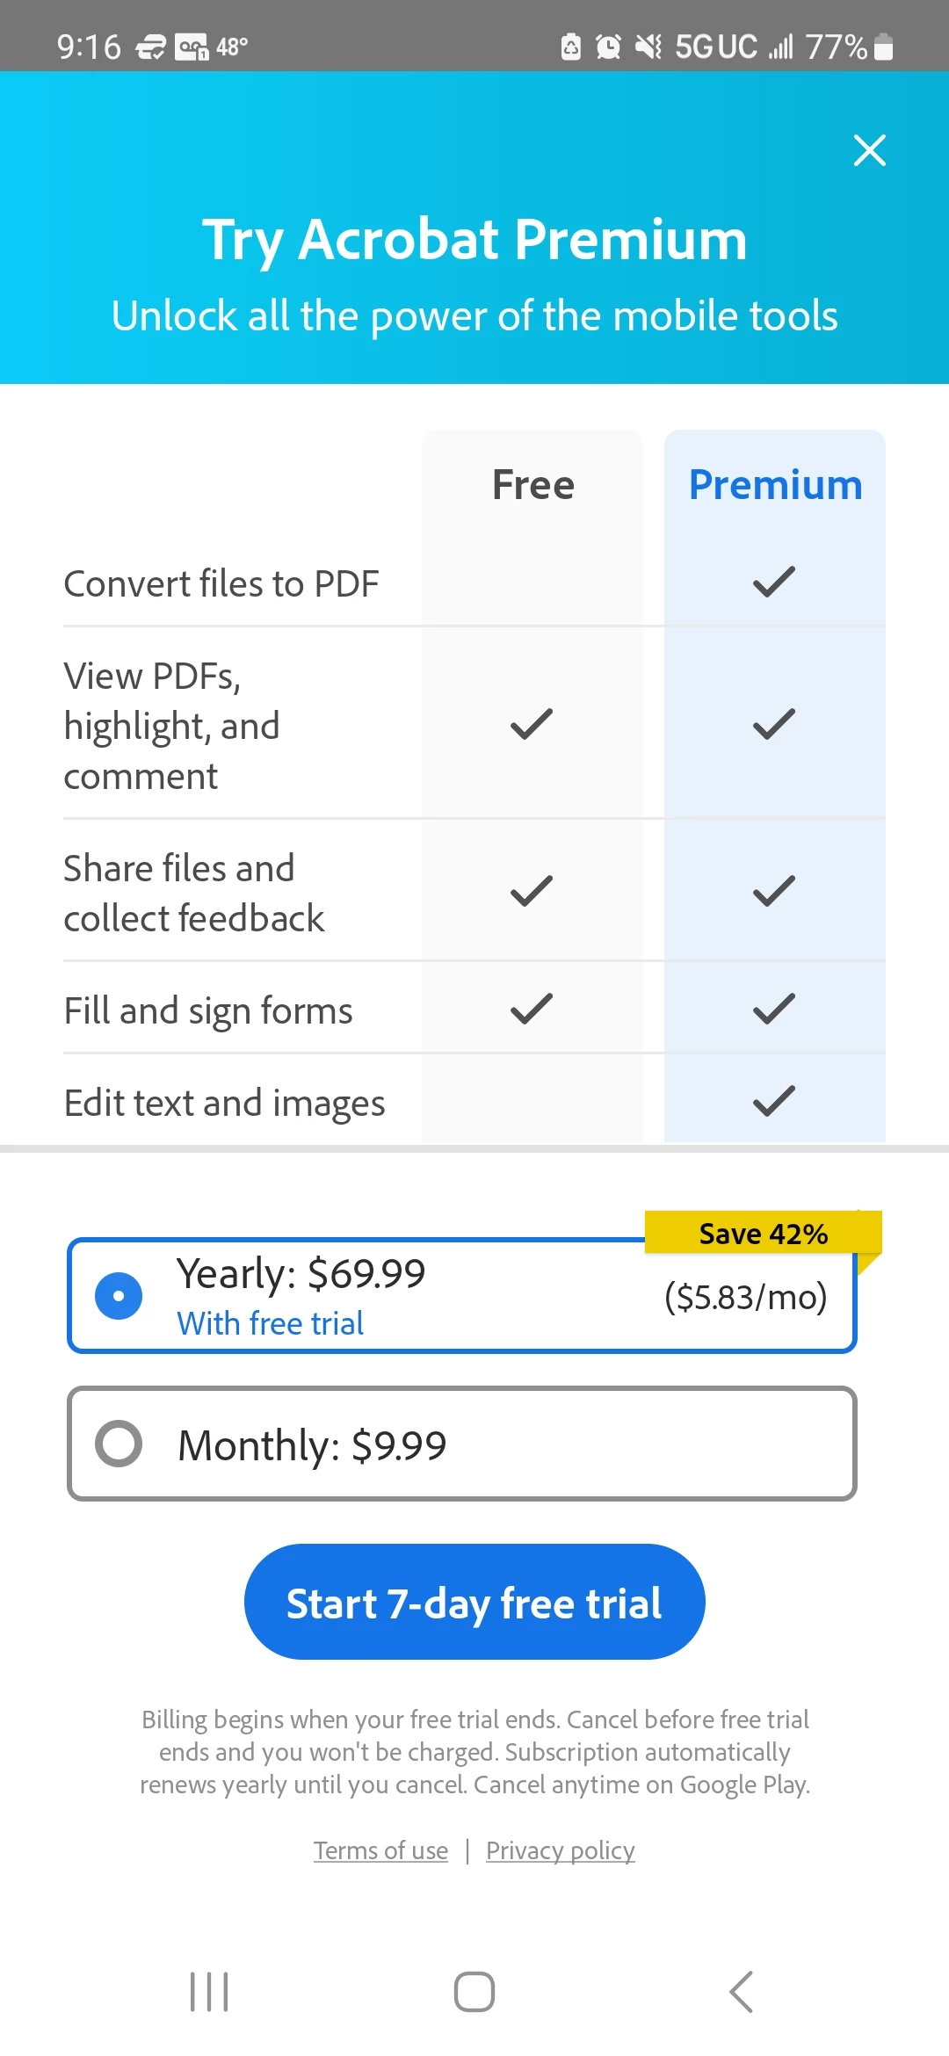Tap the Free column header
The image size is (949, 2056).
(x=532, y=485)
